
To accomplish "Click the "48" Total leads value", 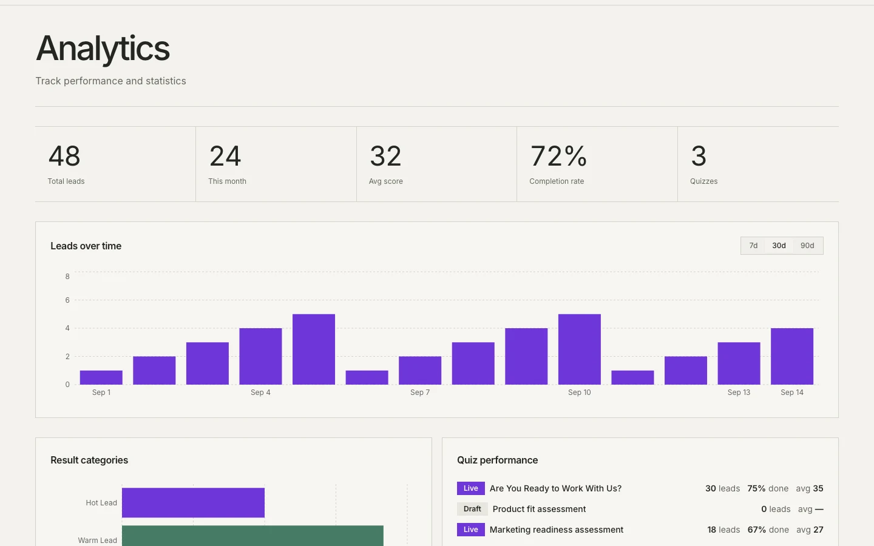I will (64, 156).
